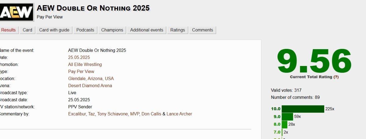
Task: Open the Additional events tab
Action: coord(147,30)
